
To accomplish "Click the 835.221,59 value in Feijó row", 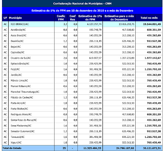I will click(128, 69).
